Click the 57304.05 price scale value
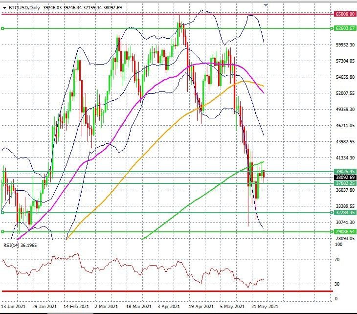The image size is (357, 314). click(x=345, y=61)
